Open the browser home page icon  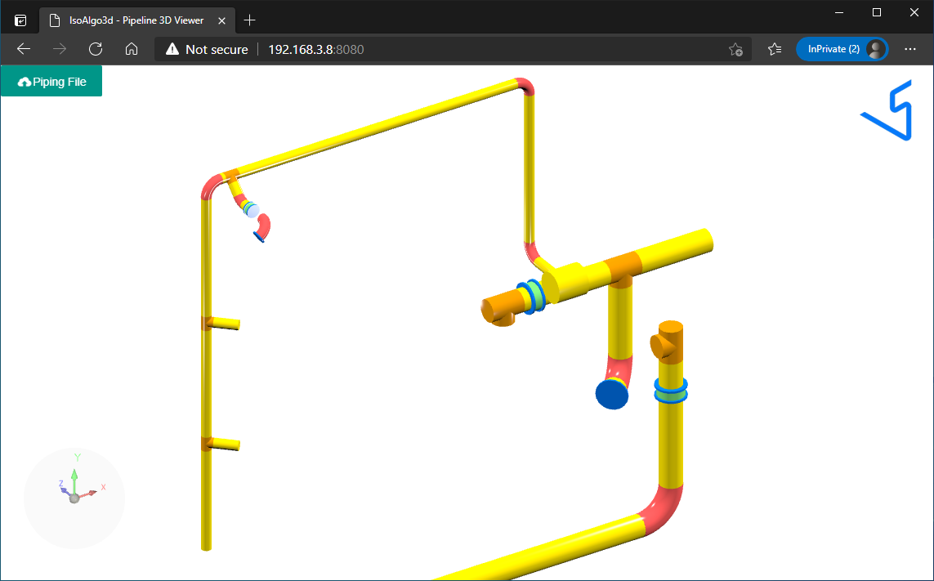(x=132, y=50)
